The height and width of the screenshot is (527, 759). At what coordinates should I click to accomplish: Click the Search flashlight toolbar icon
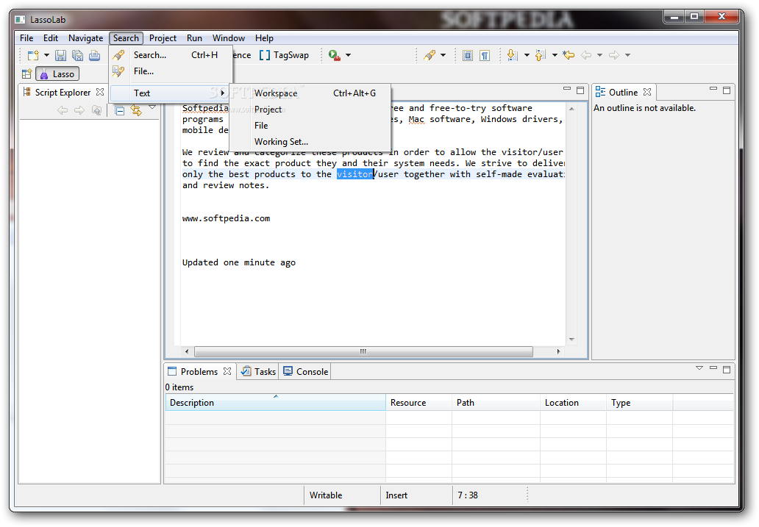pyautogui.click(x=430, y=56)
